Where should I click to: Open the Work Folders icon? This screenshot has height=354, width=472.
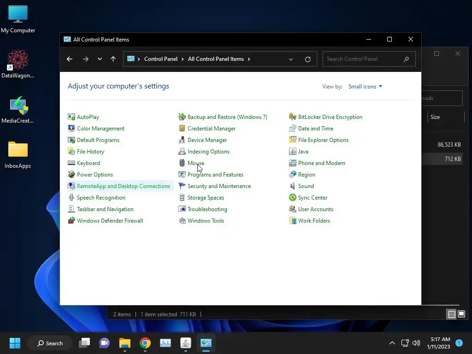click(x=293, y=220)
